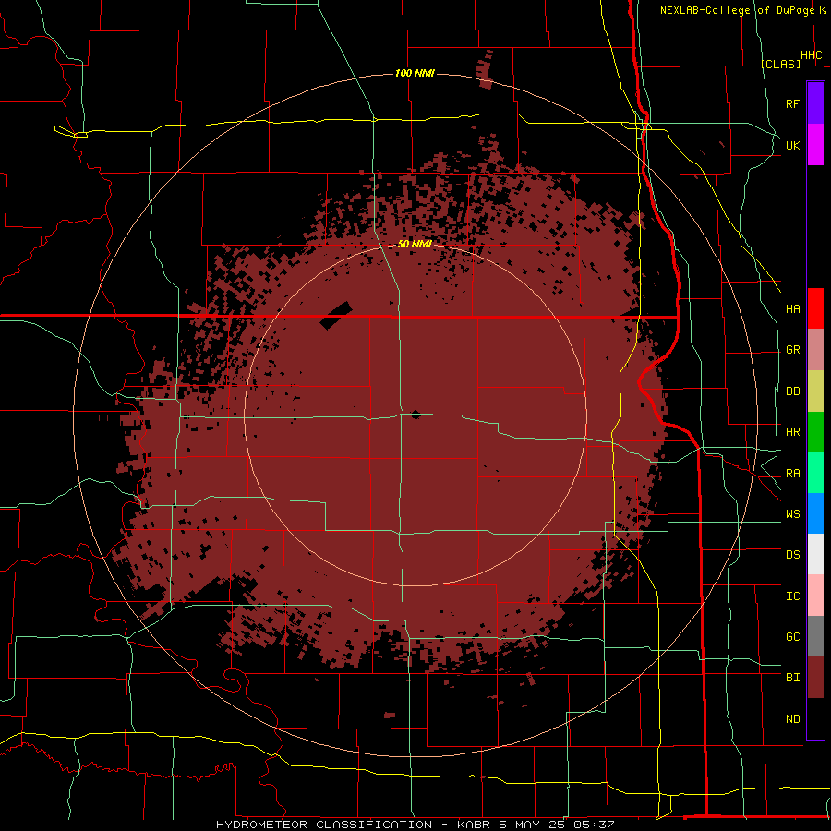Click the WS legend label
This screenshot has width=831, height=831.
pyautogui.click(x=792, y=514)
